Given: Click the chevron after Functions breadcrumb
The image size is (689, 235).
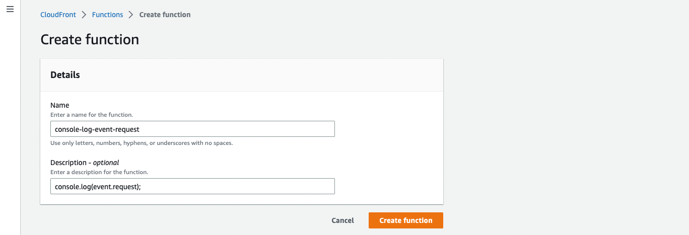Looking at the screenshot, I should (131, 15).
